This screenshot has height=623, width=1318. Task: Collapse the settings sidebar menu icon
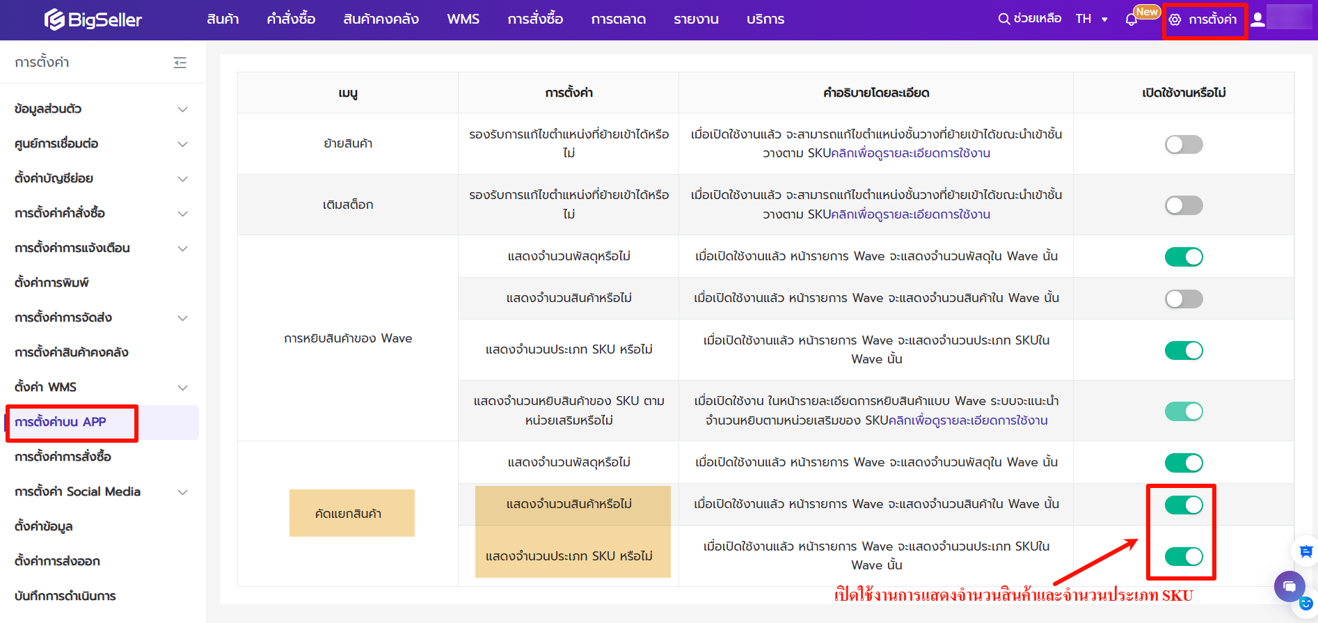[180, 63]
